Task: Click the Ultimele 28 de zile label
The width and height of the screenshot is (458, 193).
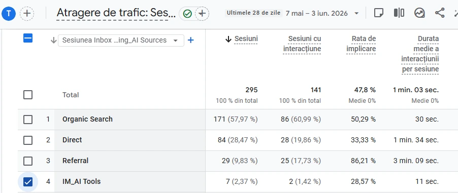Action: tap(253, 13)
